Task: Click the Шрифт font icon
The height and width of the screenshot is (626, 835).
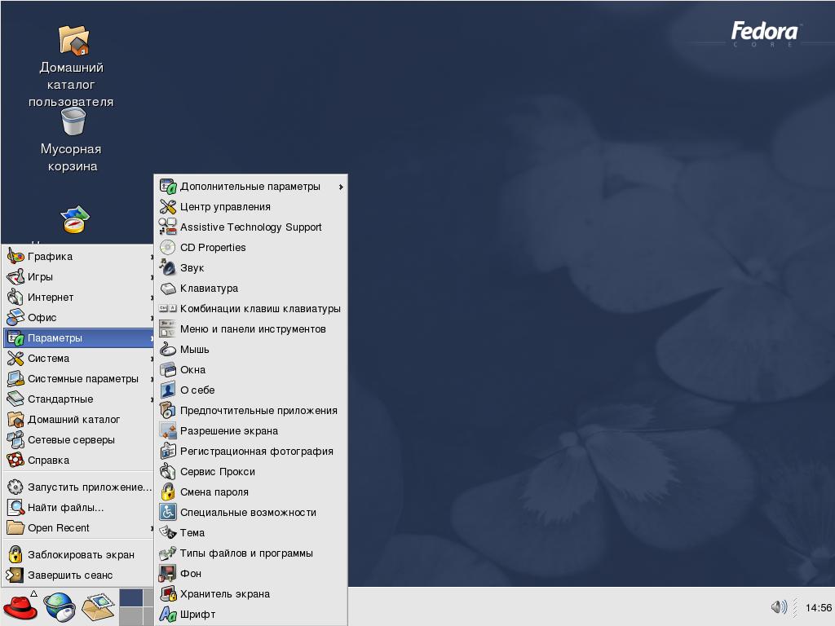Action: pyautogui.click(x=168, y=615)
